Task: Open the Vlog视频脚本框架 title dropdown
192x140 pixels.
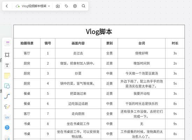Action: coord(36,6)
